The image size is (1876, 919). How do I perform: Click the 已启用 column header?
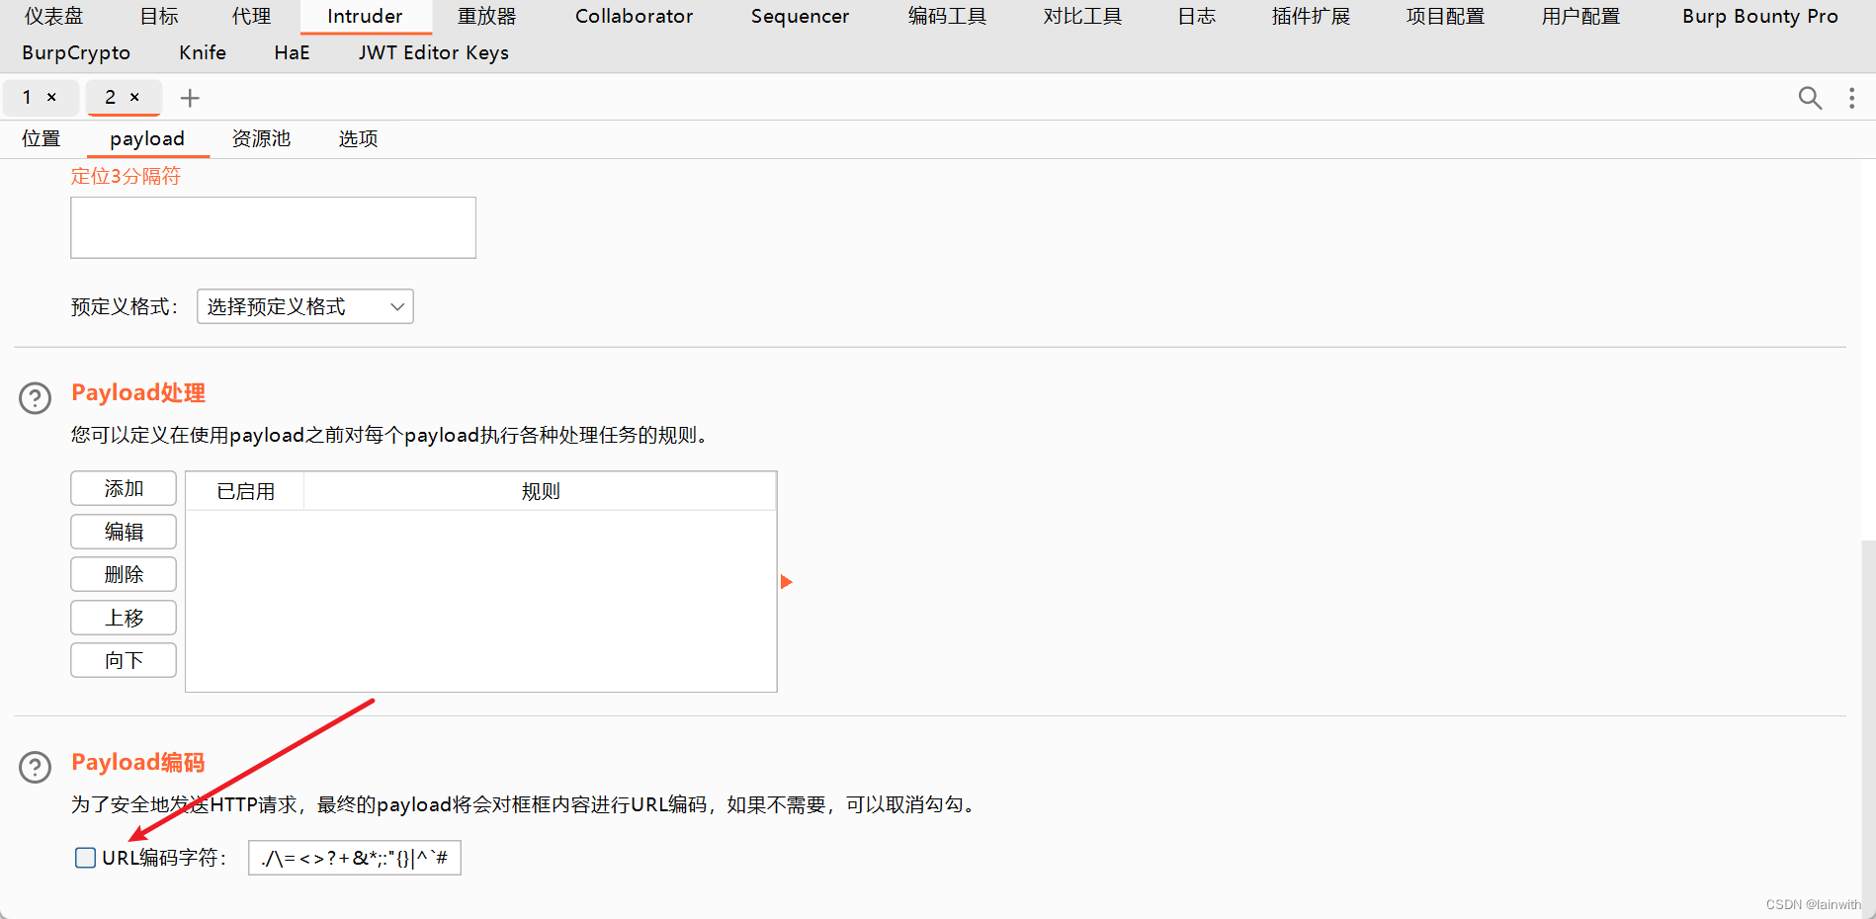click(x=245, y=491)
